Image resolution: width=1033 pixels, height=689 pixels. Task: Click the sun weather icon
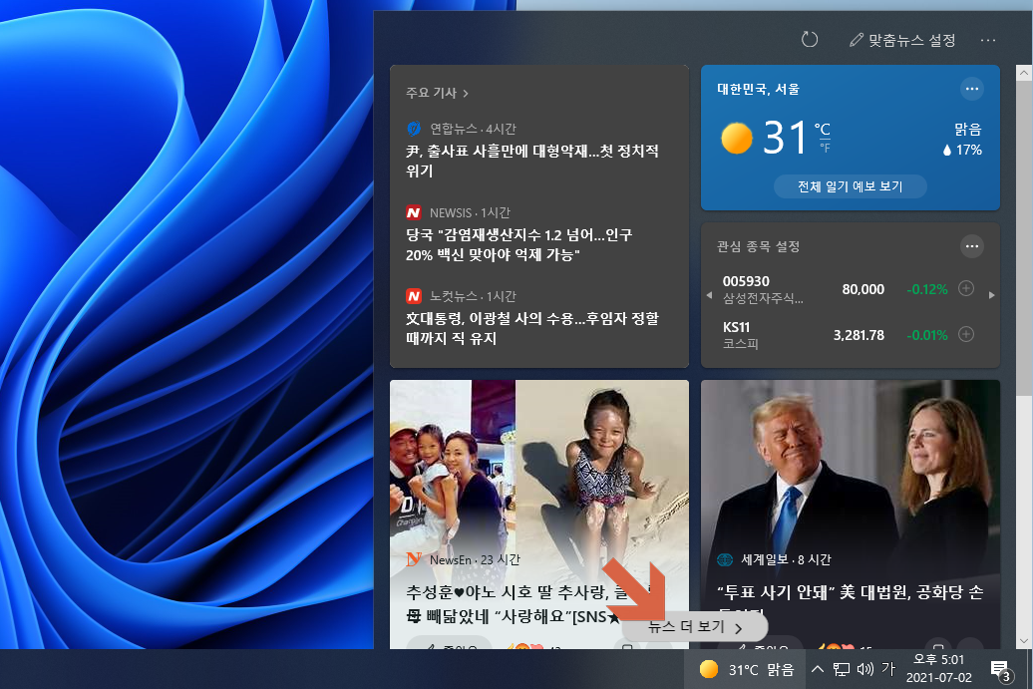coord(737,138)
